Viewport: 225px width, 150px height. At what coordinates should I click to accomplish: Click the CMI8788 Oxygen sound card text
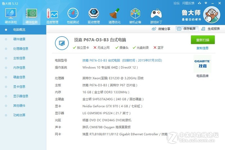(107, 127)
